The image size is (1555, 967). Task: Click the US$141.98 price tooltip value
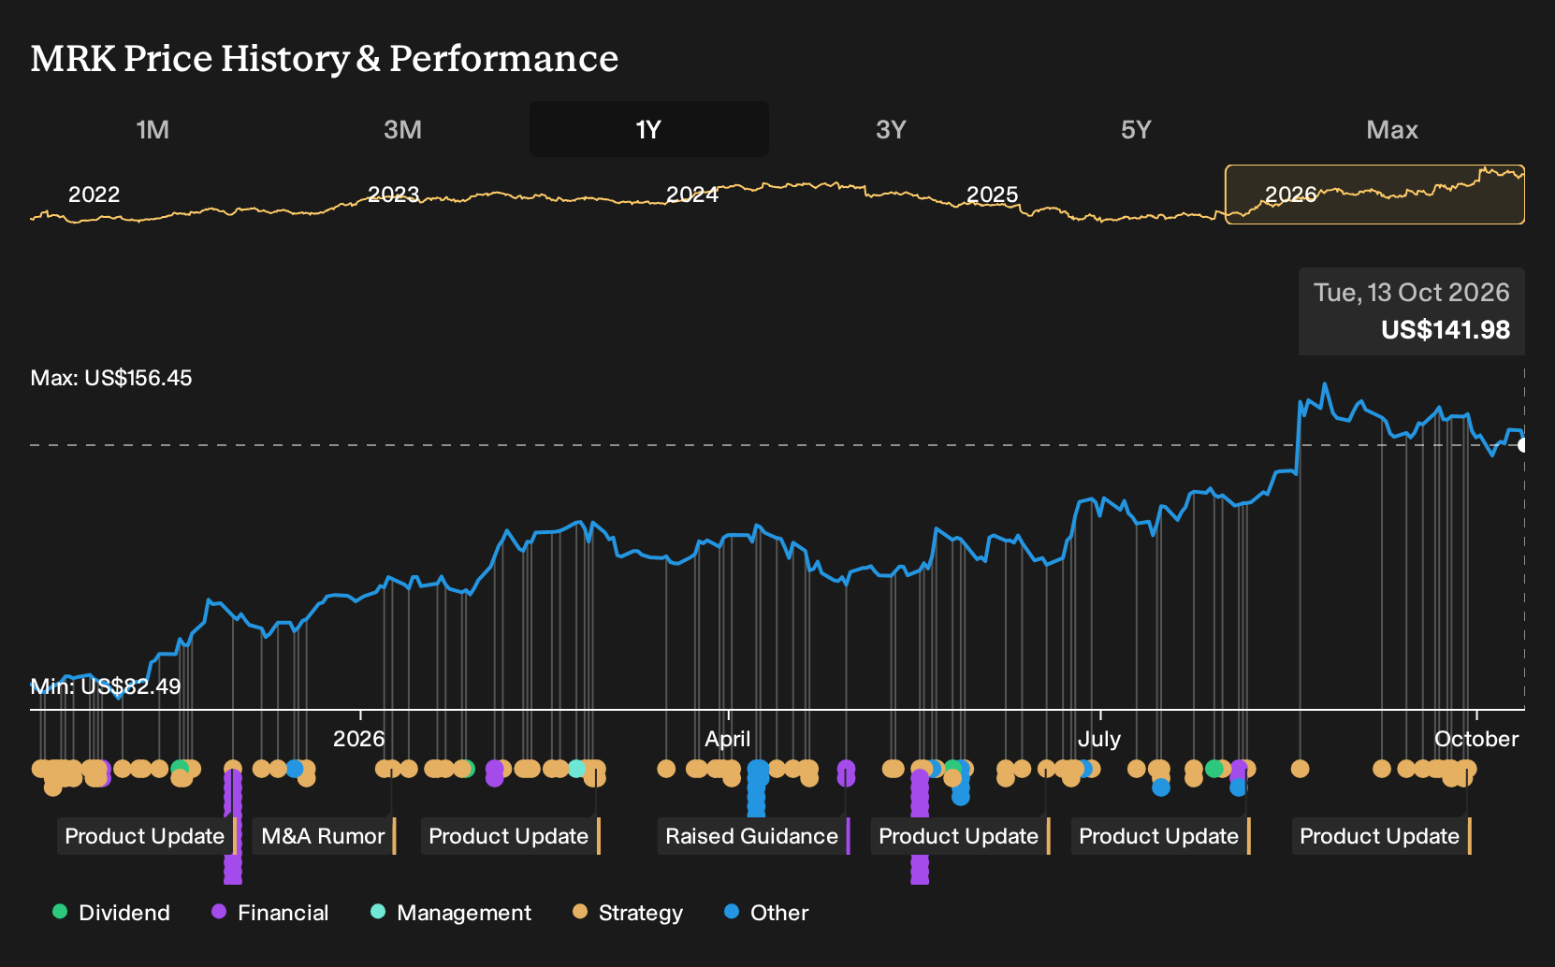point(1446,330)
